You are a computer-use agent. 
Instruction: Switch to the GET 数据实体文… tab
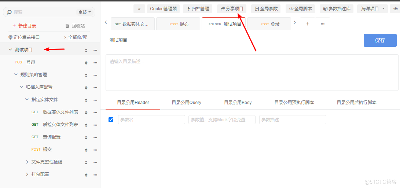tap(133, 24)
